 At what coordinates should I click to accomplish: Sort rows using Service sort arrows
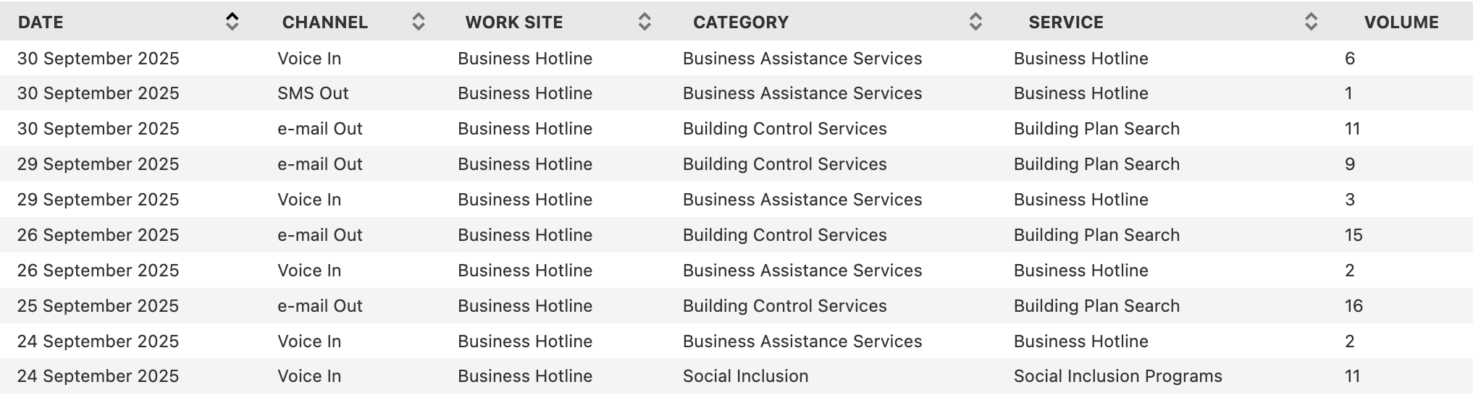[x=1311, y=22]
